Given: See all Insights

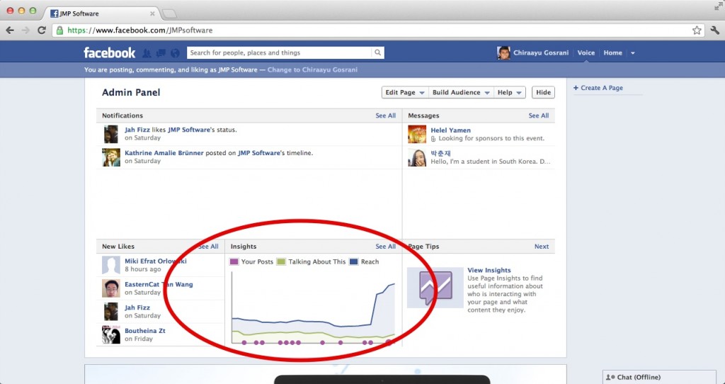Looking at the screenshot, I should [x=386, y=247].
